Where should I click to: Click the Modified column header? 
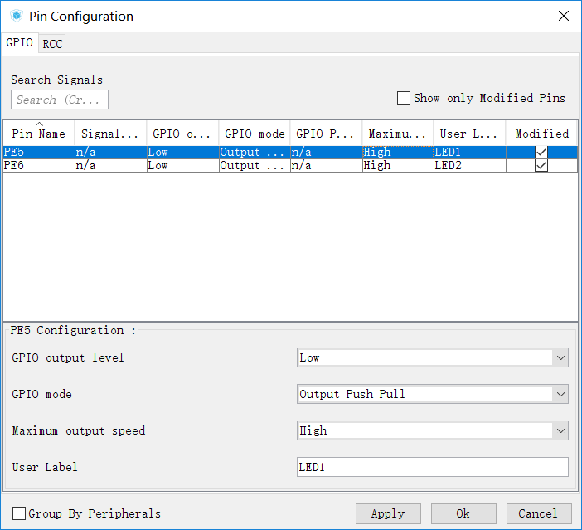541,134
